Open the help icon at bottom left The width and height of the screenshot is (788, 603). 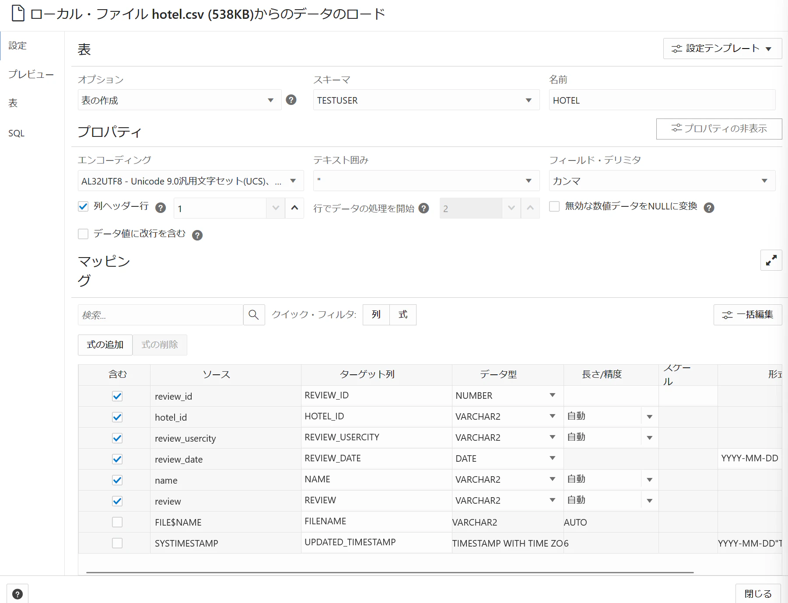[x=18, y=594]
